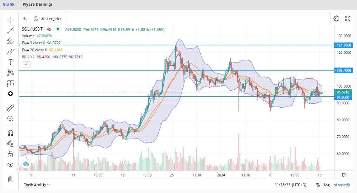Toggle lock all drawings
This screenshot has height=193, width=357.
(10, 154)
